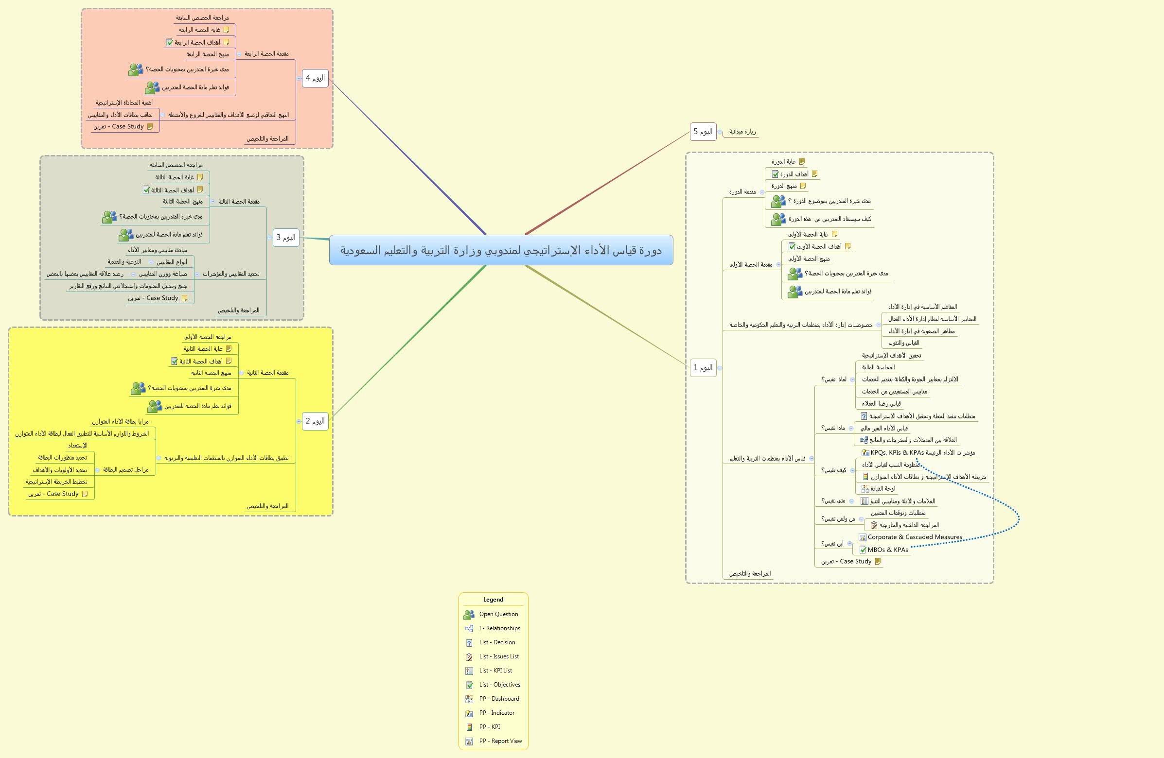Toggle the objectives checkbox on أهداف الحصة الثانية
This screenshot has width=1164, height=758.
click(174, 361)
